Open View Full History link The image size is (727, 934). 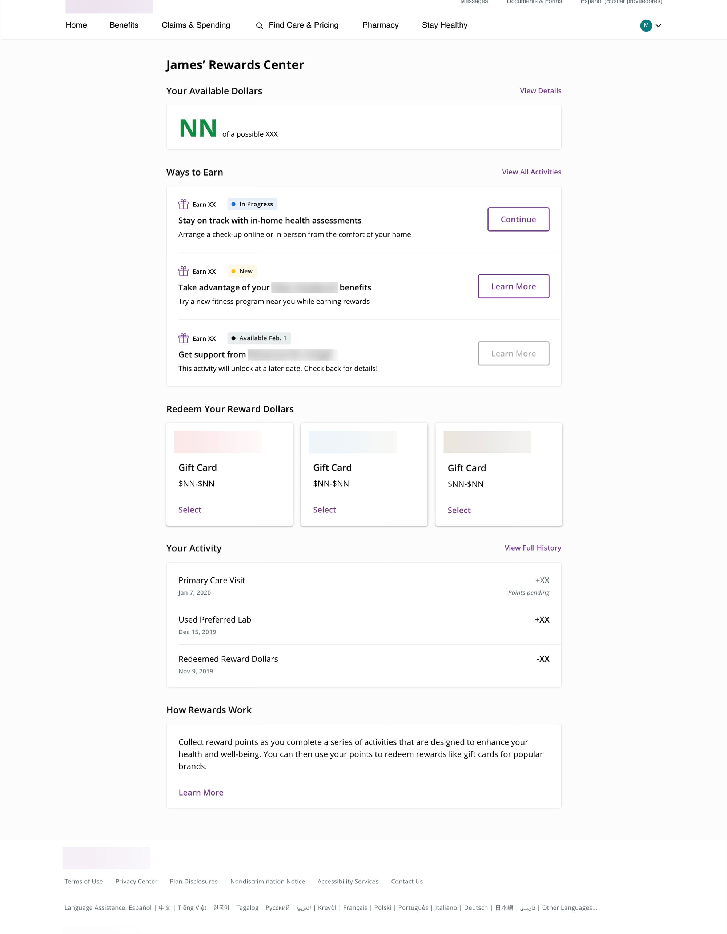[x=533, y=548]
